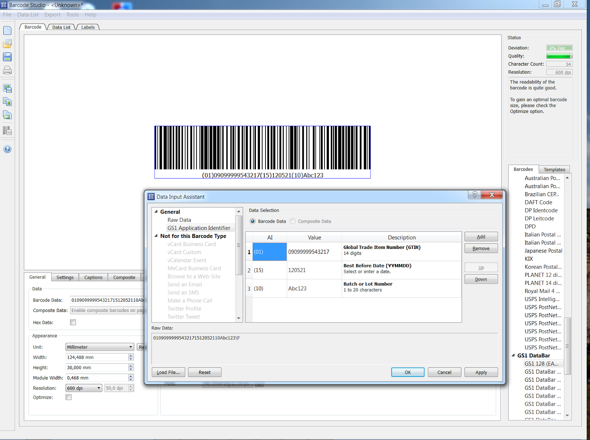Click the Abc123 value cell
Screen dimensions: 590x440
[x=314, y=288]
